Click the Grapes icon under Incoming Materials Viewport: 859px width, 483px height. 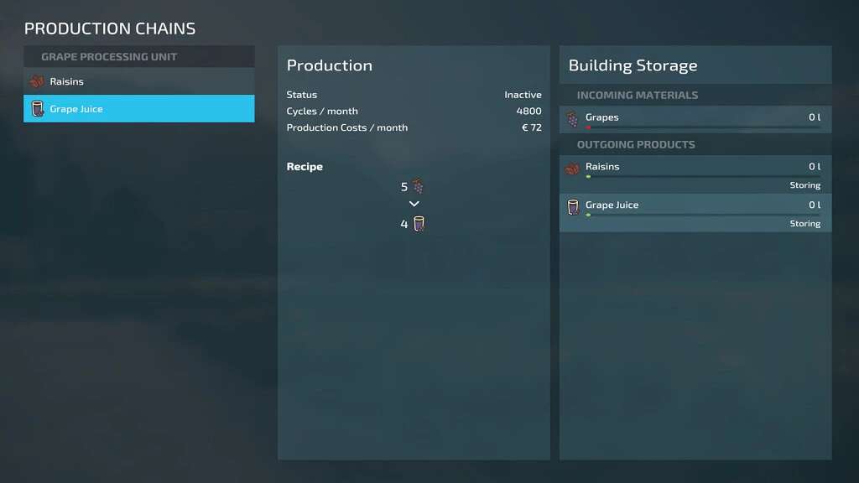click(572, 118)
